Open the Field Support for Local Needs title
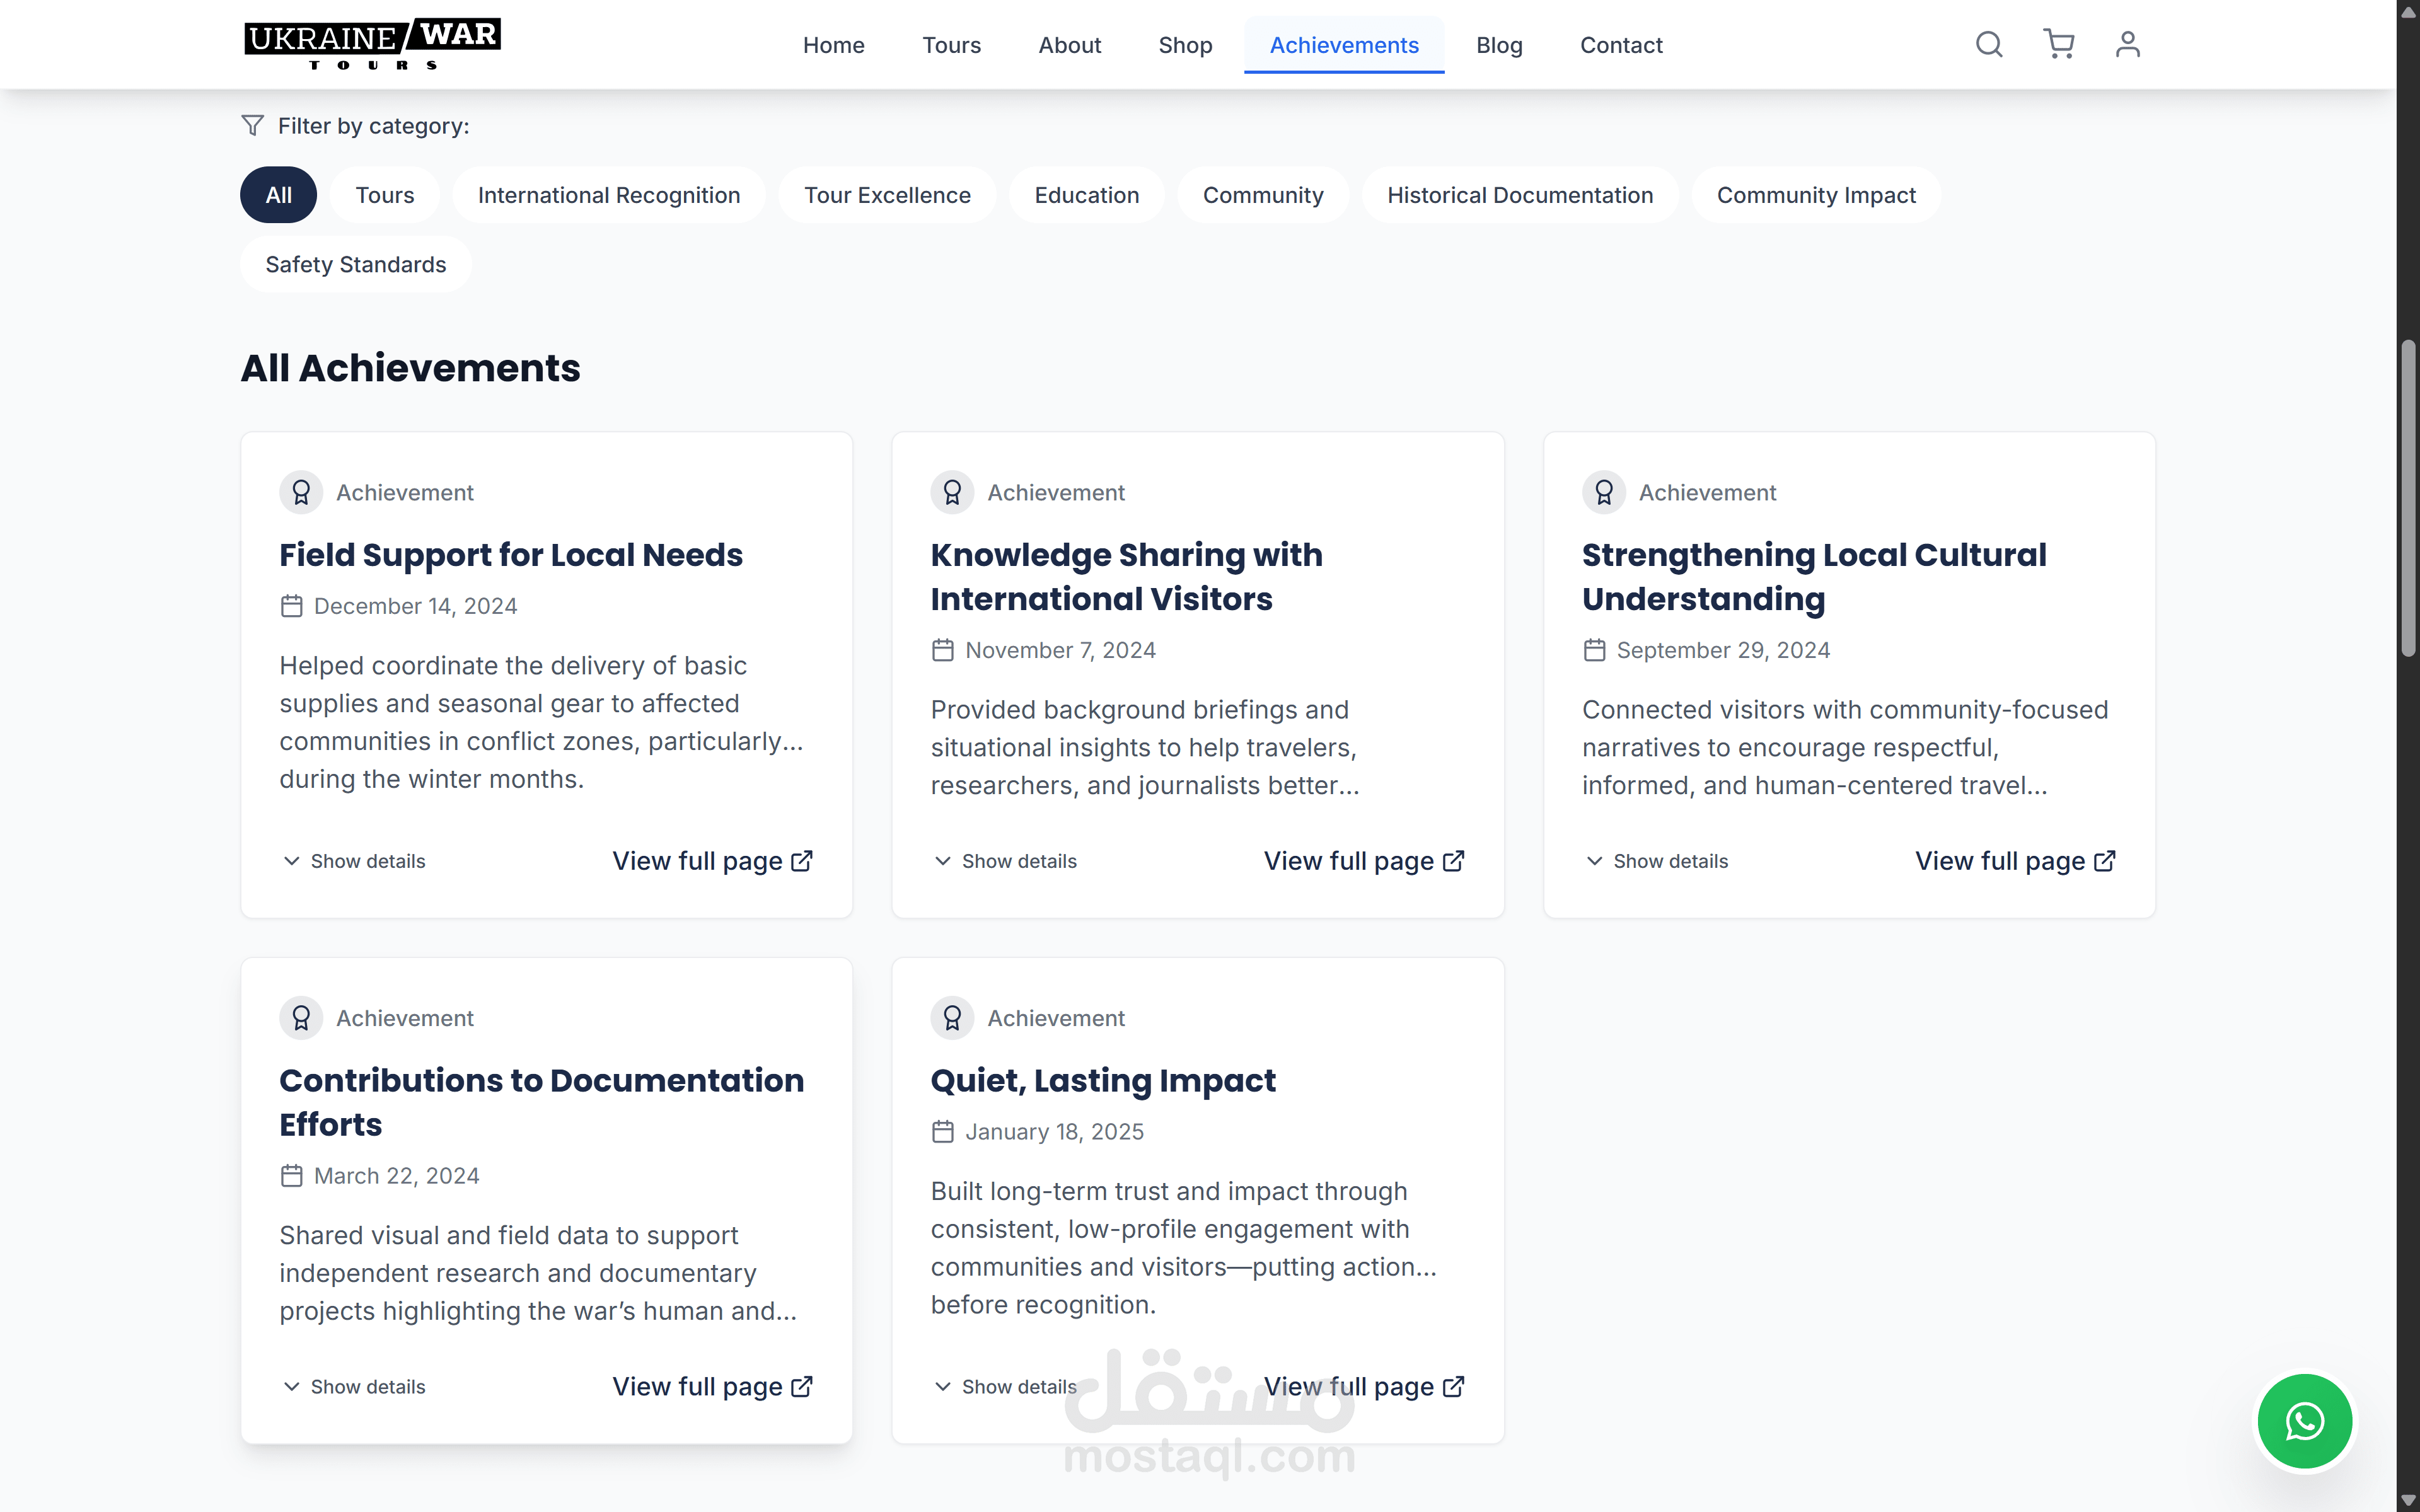The width and height of the screenshot is (2420, 1512). [510, 555]
